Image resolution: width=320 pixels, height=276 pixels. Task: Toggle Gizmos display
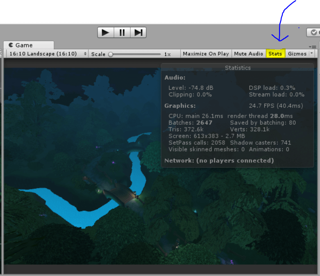tap(297, 54)
